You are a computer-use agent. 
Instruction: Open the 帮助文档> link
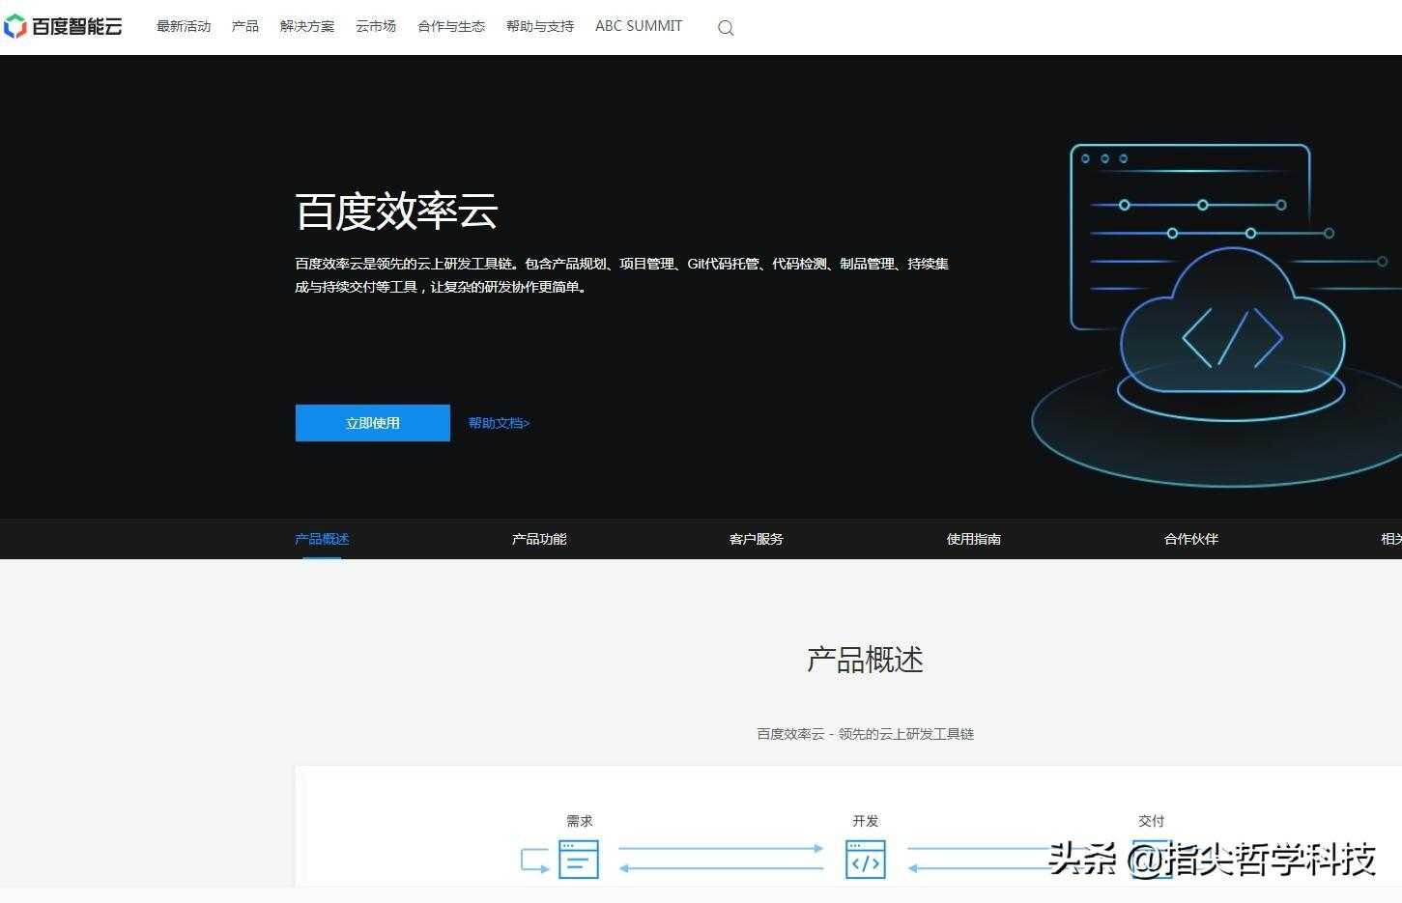(500, 423)
